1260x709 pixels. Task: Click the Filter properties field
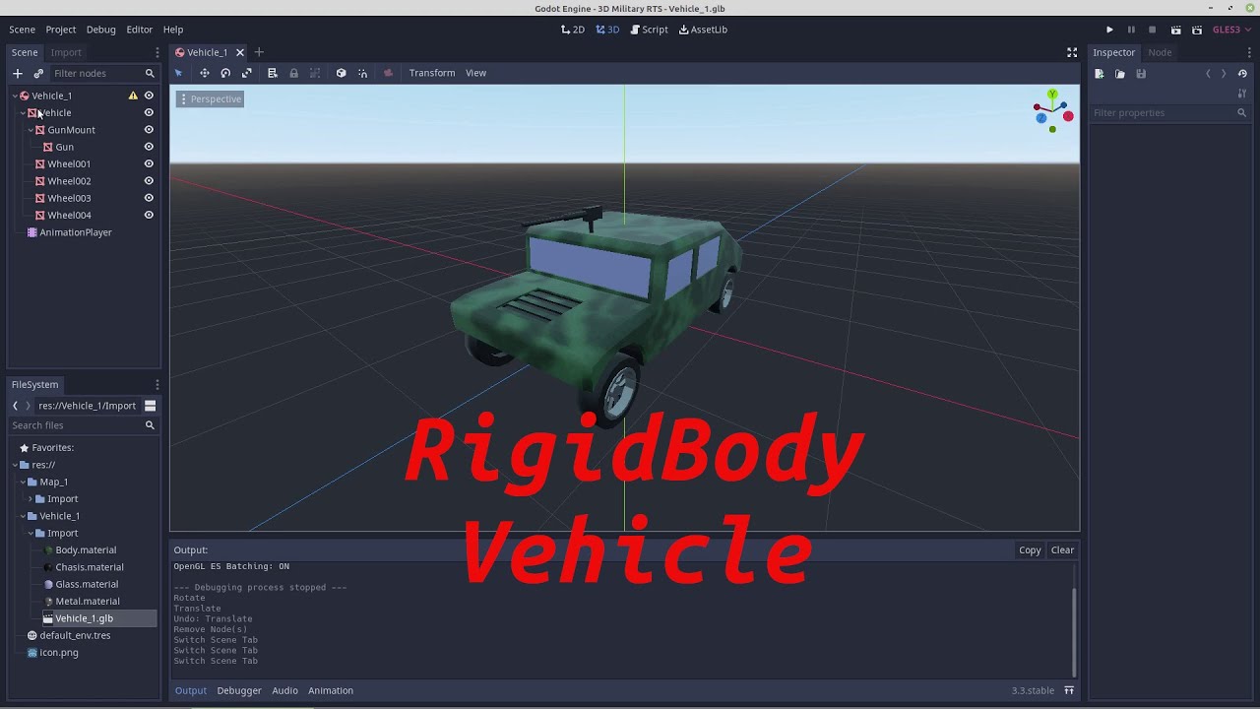[1169, 113]
